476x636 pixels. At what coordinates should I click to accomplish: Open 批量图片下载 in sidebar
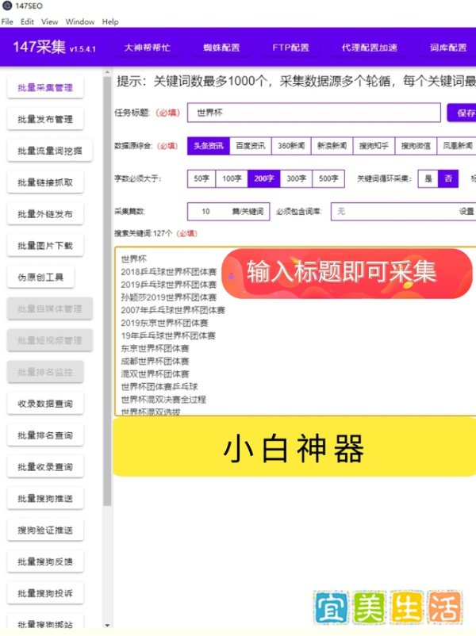tap(45, 246)
